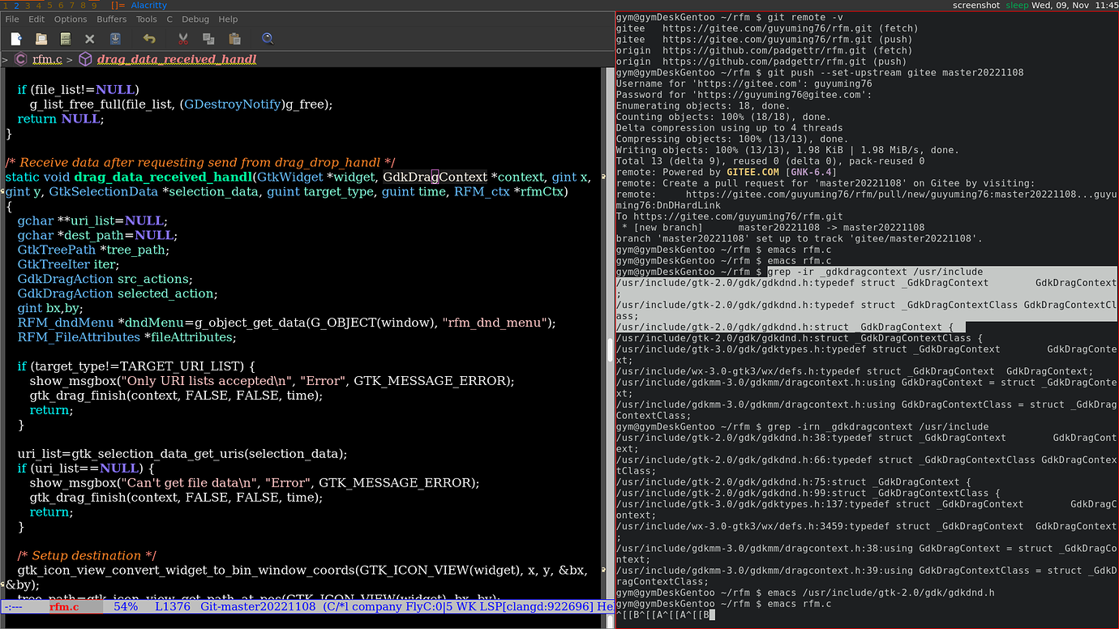Cut selection using the scissors icon
Viewport: 1119px width, 629px height.
[182, 38]
